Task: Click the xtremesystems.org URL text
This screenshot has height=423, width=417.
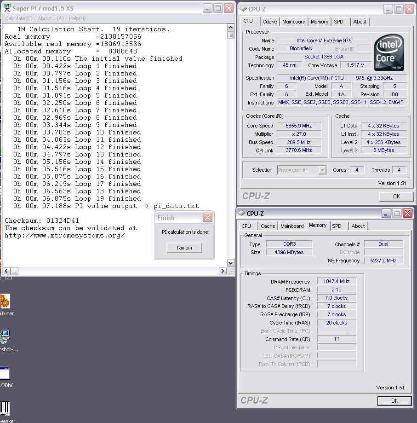Action: pos(65,236)
